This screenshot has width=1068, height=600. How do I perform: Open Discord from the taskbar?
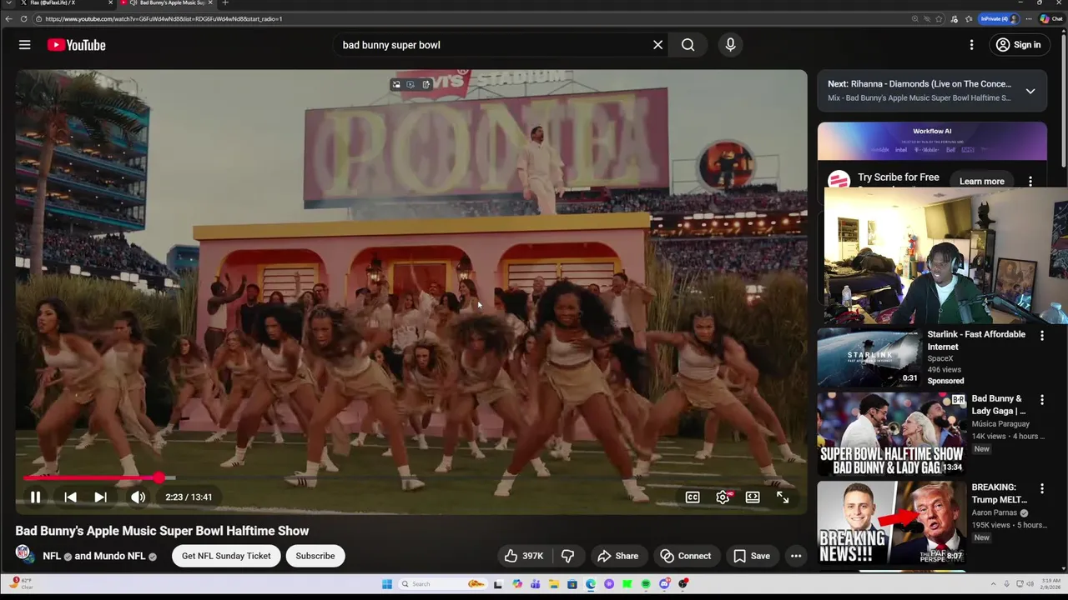pos(664,584)
